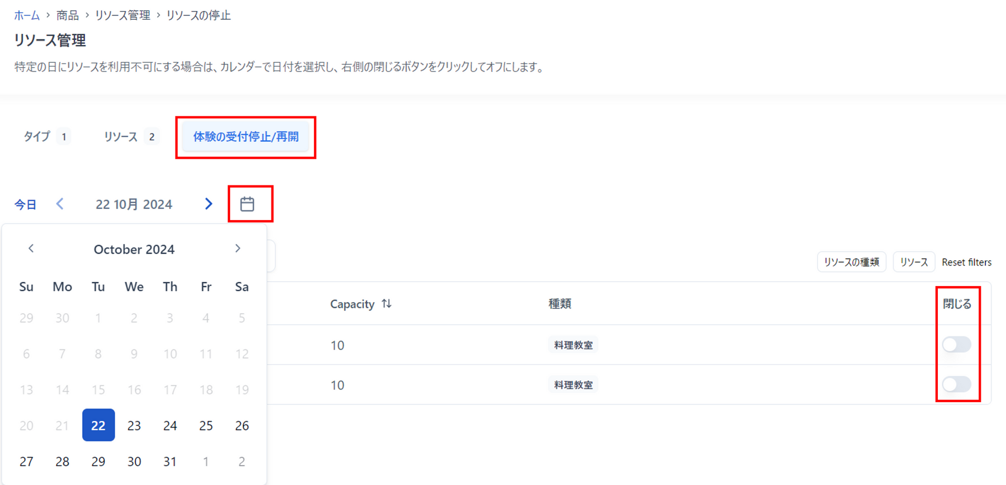Advance to next day with right chevron
Screen dimensions: 1006x485
pos(209,204)
